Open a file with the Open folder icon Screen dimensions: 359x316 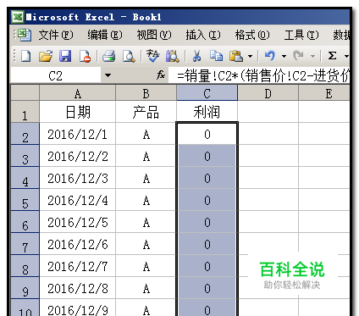[x=46, y=56]
